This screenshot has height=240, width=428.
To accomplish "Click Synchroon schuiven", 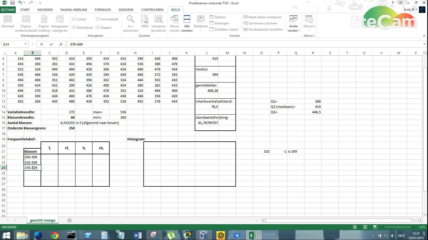I will [260, 23].
